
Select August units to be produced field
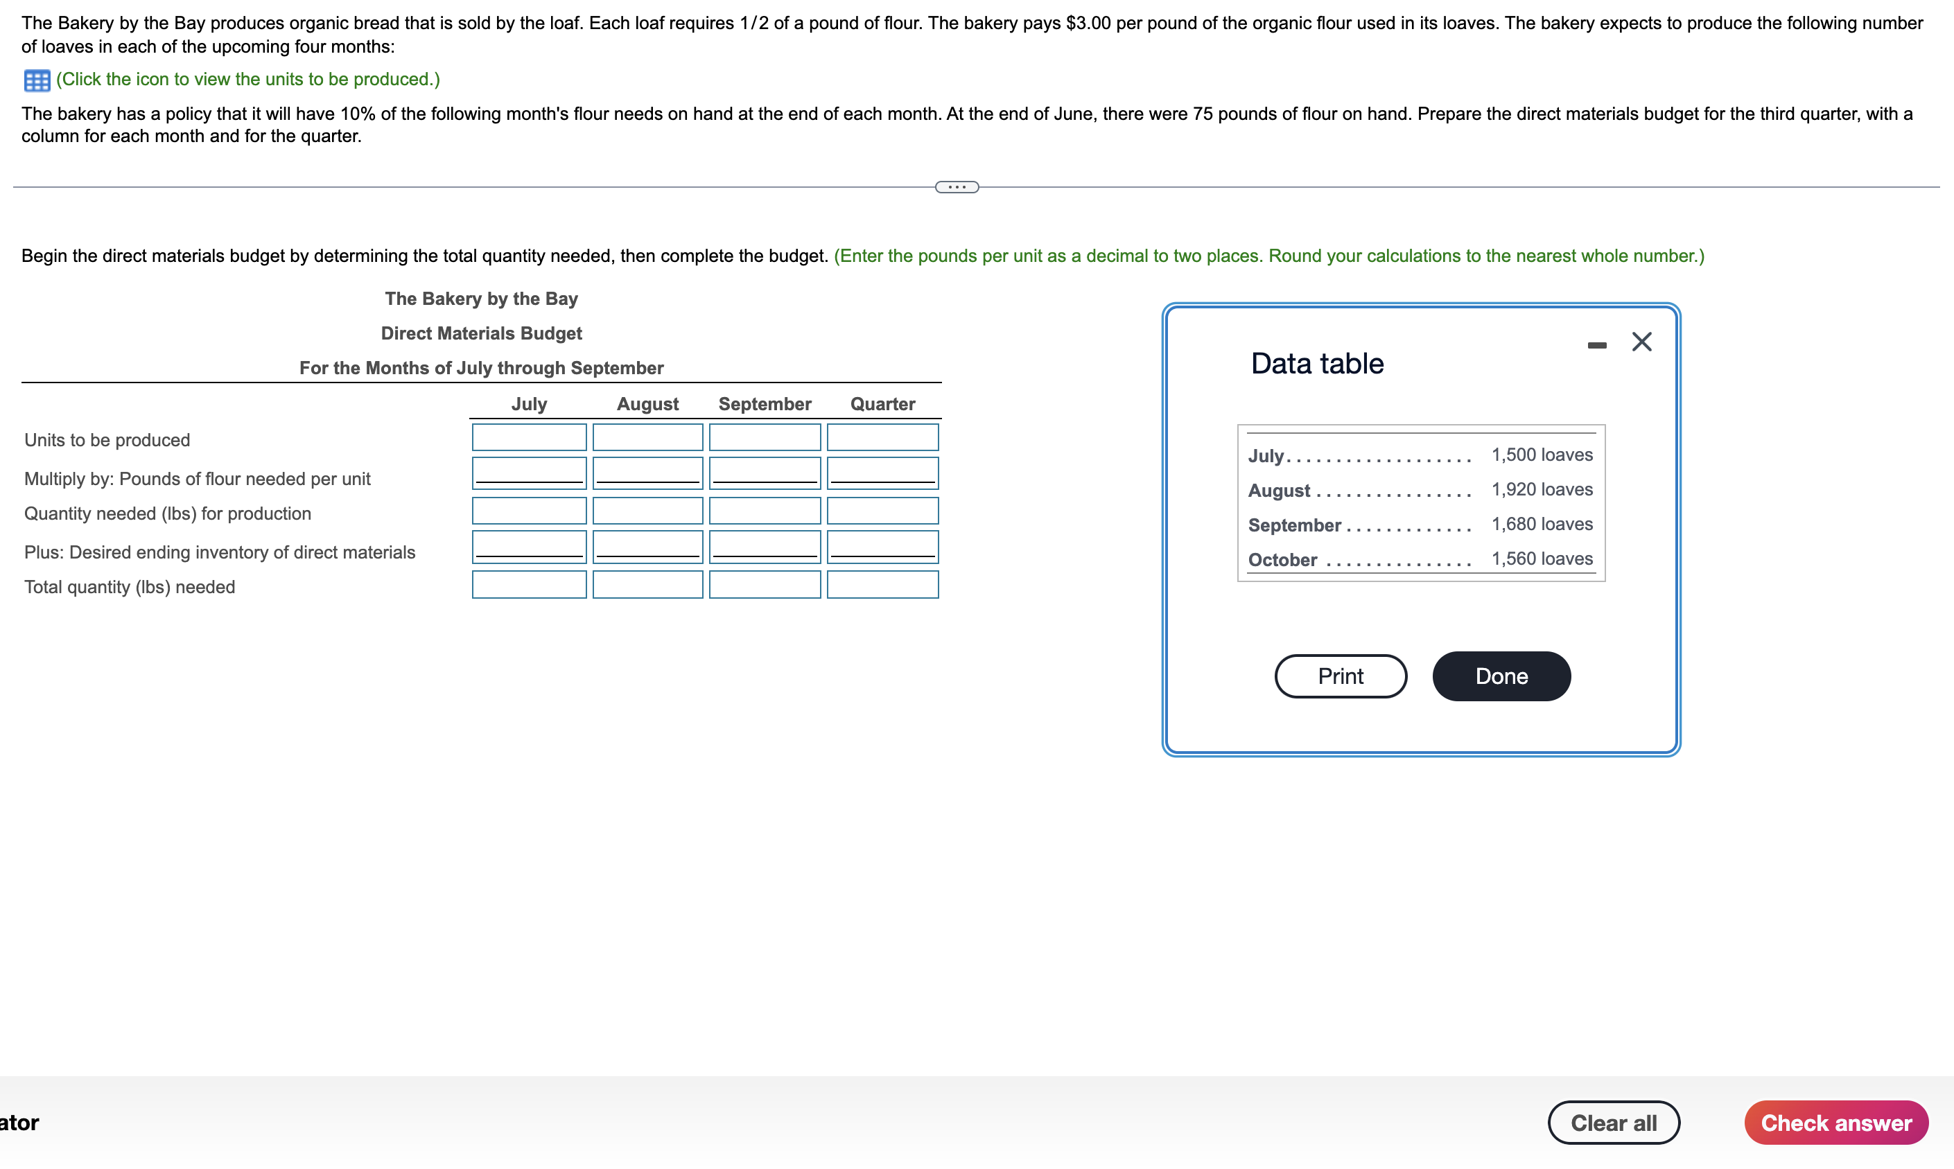[x=647, y=437]
